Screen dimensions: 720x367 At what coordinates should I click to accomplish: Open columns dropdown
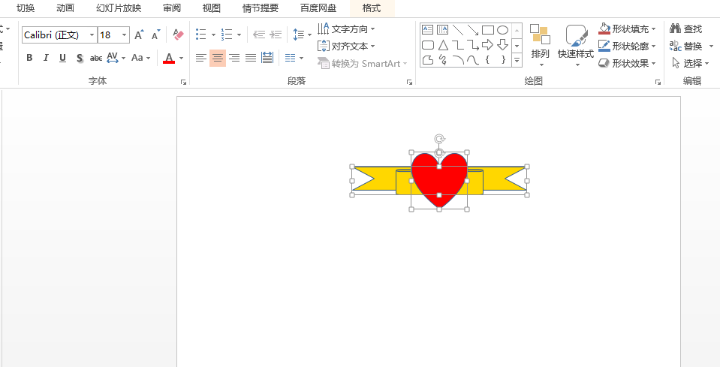pyautogui.click(x=294, y=58)
